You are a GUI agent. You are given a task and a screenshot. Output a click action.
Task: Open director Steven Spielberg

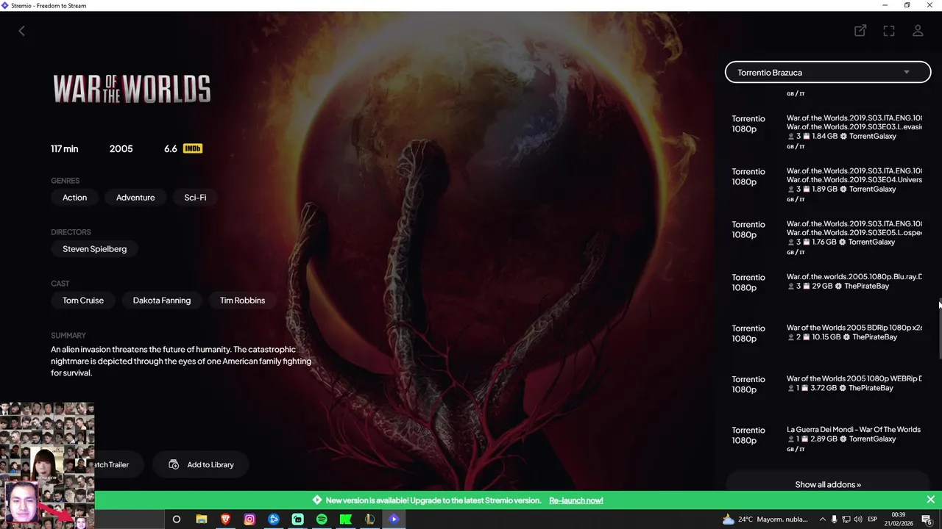point(94,249)
